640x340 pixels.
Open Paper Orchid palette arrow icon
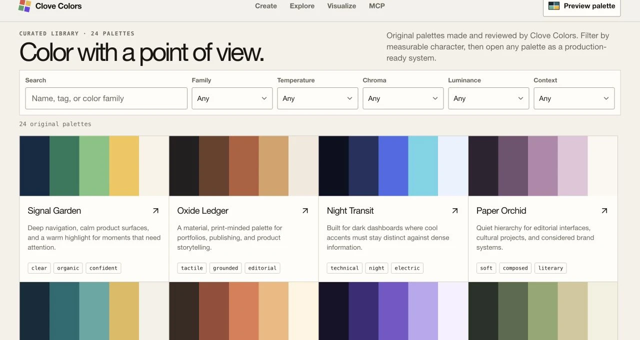604,211
